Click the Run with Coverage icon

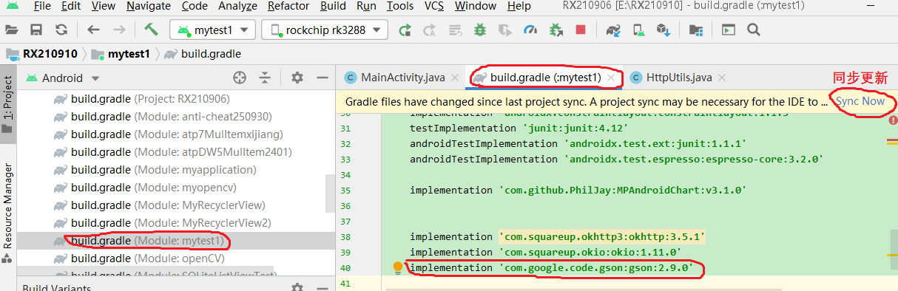(x=504, y=30)
